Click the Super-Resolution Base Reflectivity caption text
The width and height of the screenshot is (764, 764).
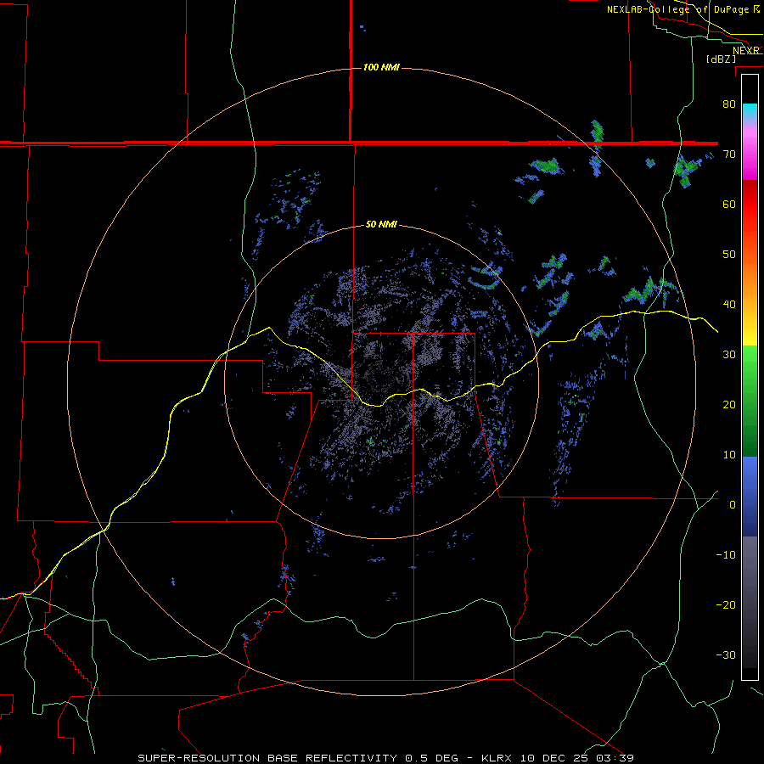(x=298, y=758)
